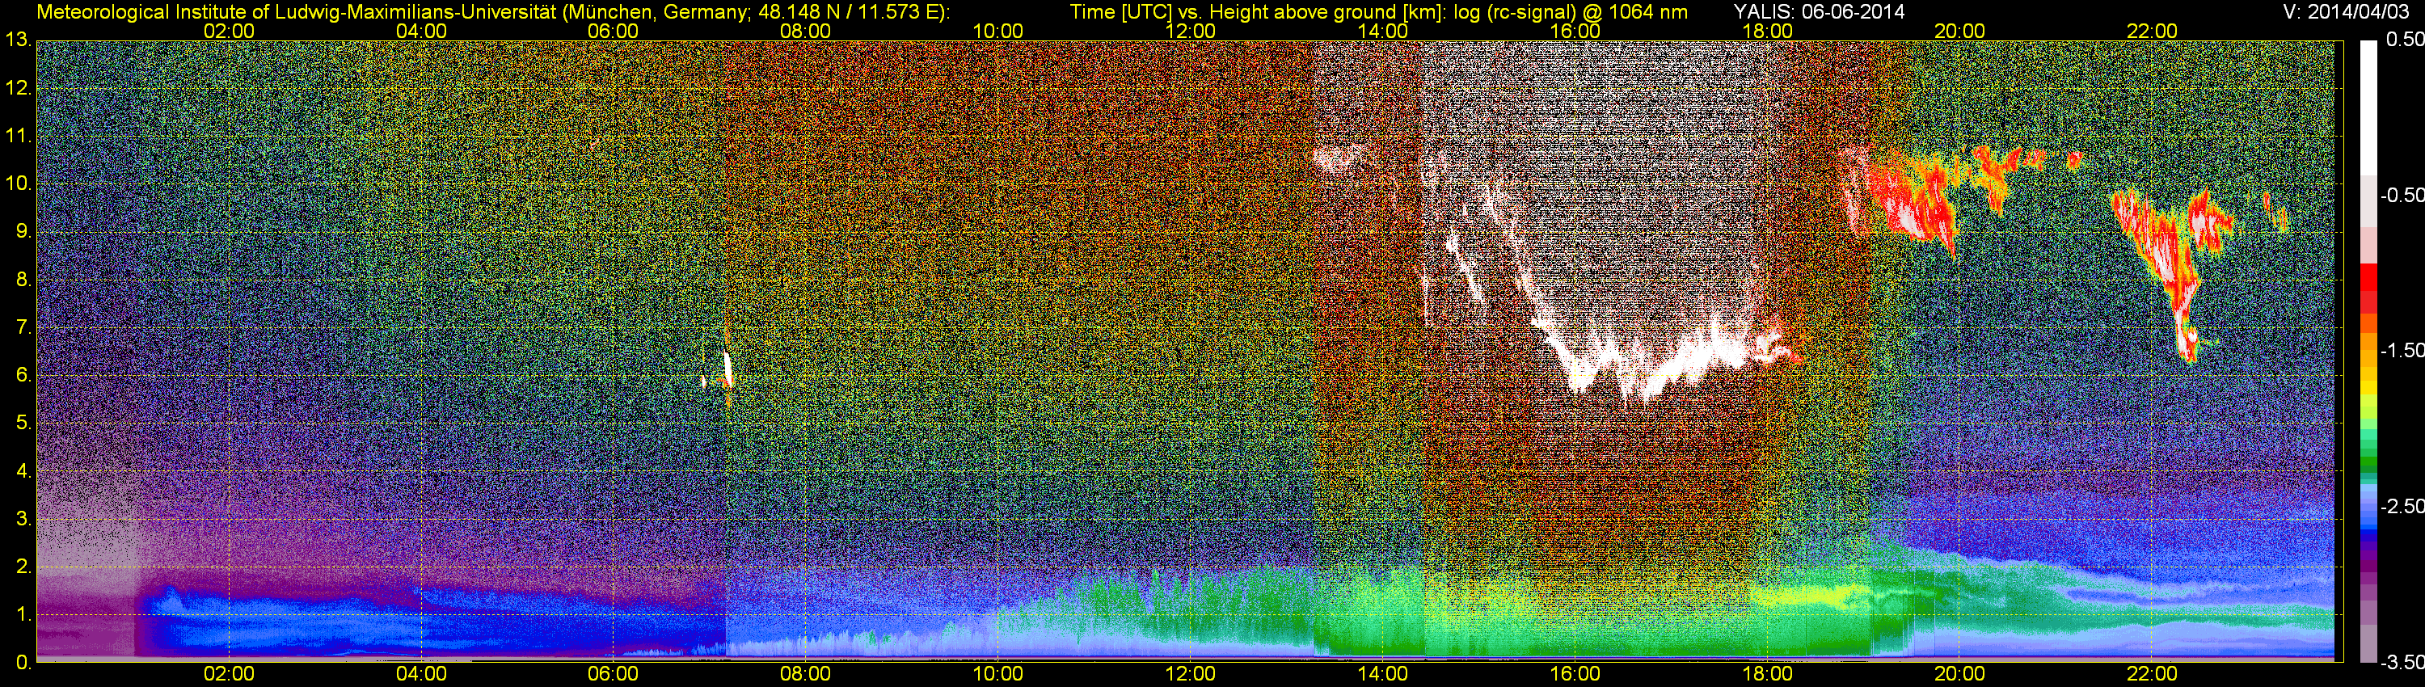This screenshot has height=687, width=2425.
Task: Click the 7. height axis label
Action: [23, 327]
